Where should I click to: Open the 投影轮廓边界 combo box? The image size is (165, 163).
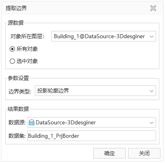pos(95,91)
